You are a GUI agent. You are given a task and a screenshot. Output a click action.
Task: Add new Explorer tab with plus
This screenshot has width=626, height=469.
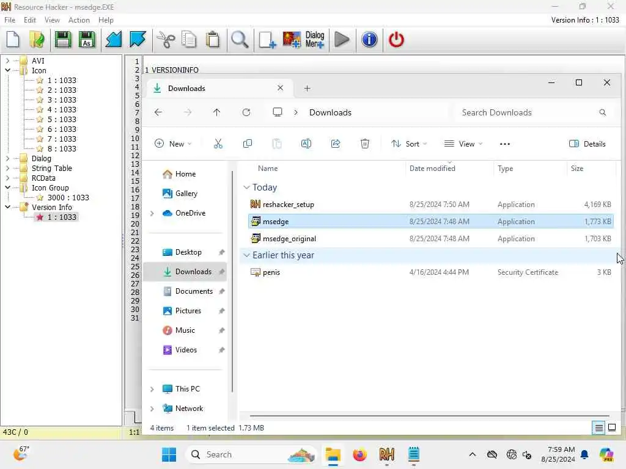point(307,89)
